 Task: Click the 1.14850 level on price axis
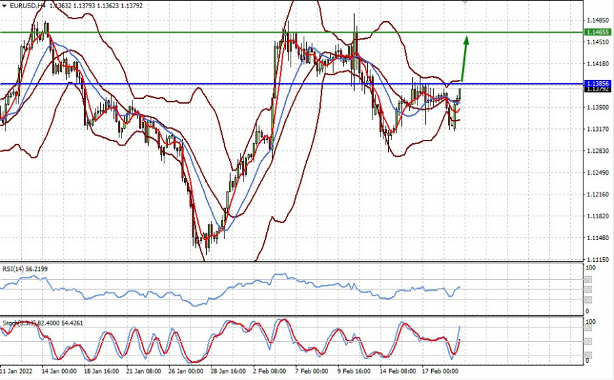pos(598,20)
